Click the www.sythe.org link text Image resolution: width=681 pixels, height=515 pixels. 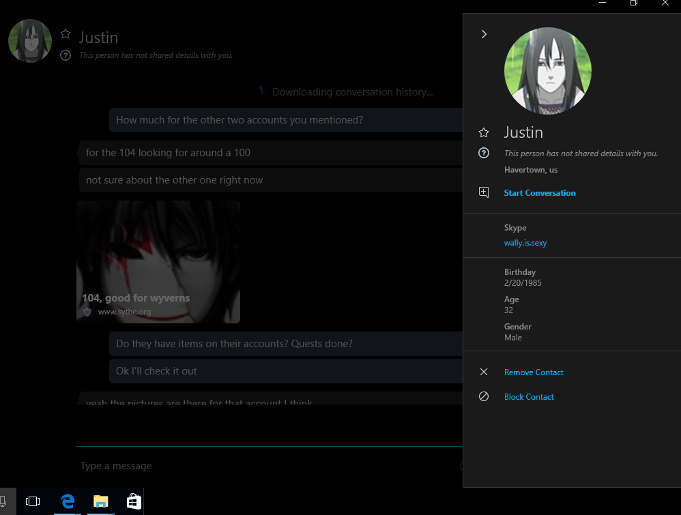(124, 312)
